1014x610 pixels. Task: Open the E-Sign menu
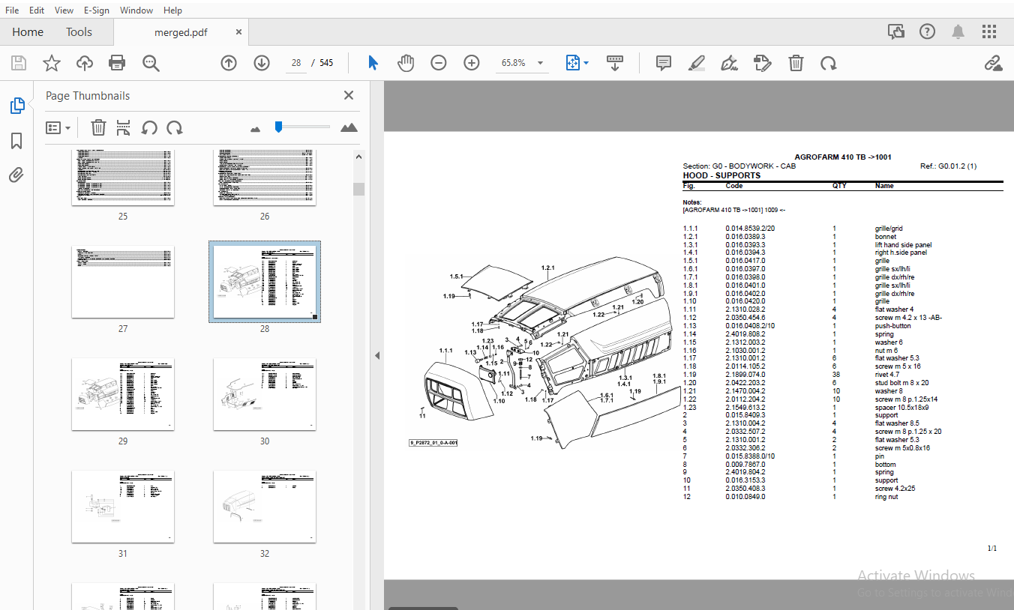click(x=97, y=10)
